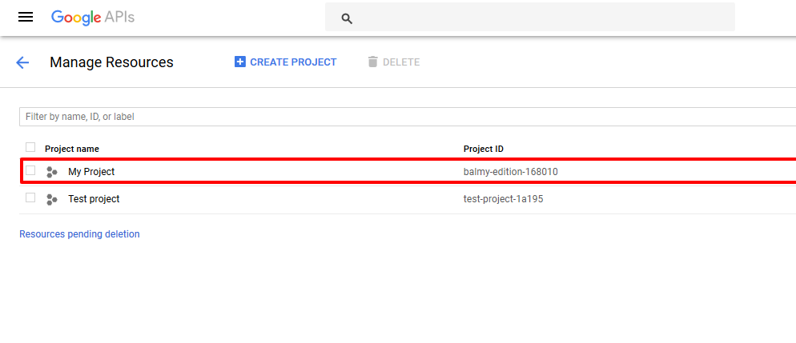Click the My Project resource icon

pyautogui.click(x=52, y=172)
